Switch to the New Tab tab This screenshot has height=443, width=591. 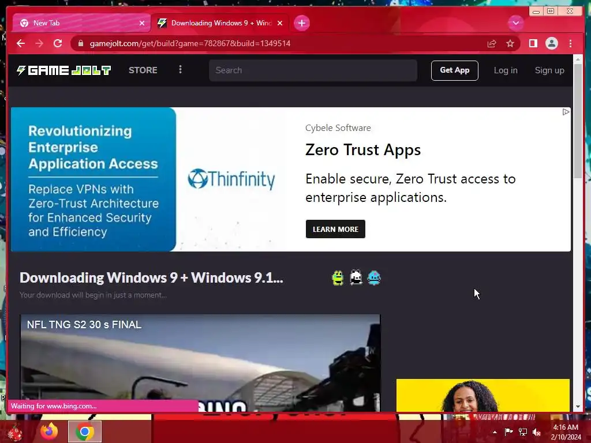(x=81, y=23)
